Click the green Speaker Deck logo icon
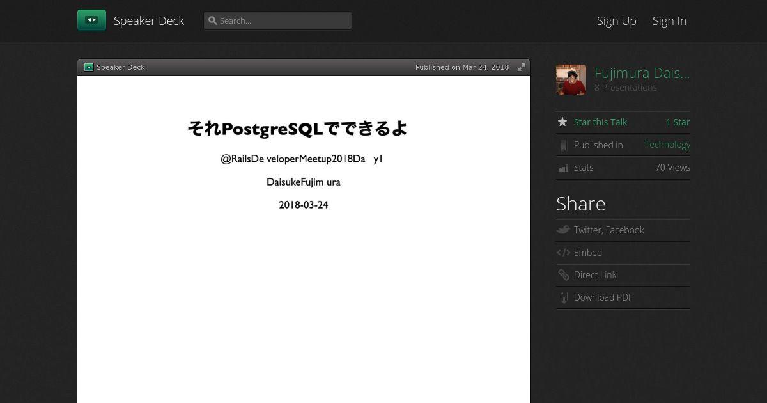This screenshot has height=403, width=767. (91, 20)
